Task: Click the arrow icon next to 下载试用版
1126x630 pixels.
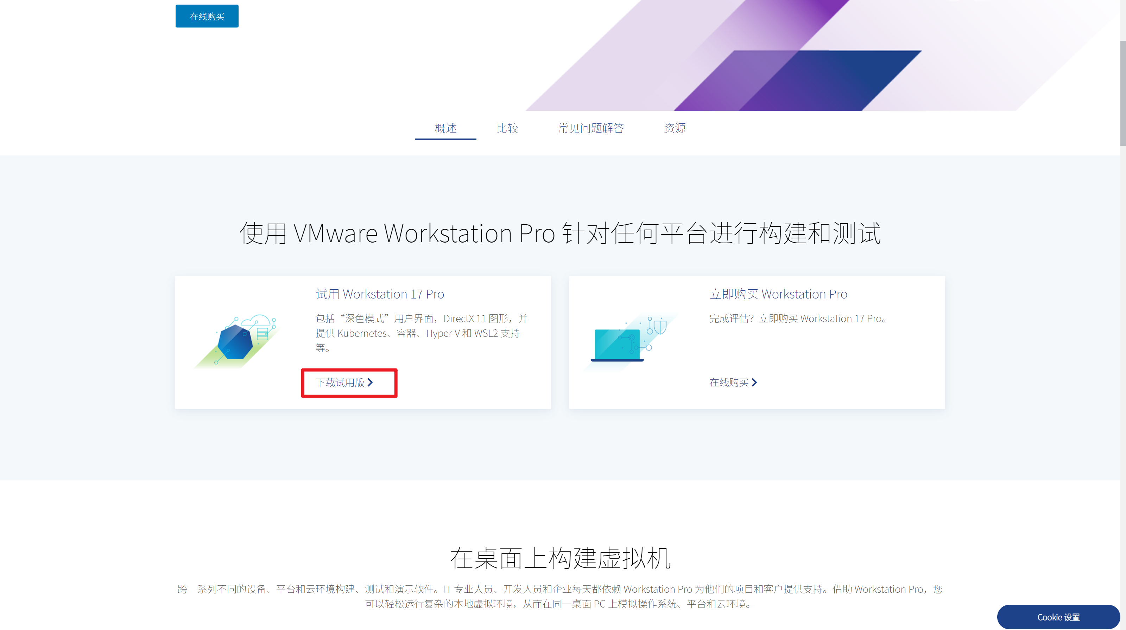Action: point(371,383)
